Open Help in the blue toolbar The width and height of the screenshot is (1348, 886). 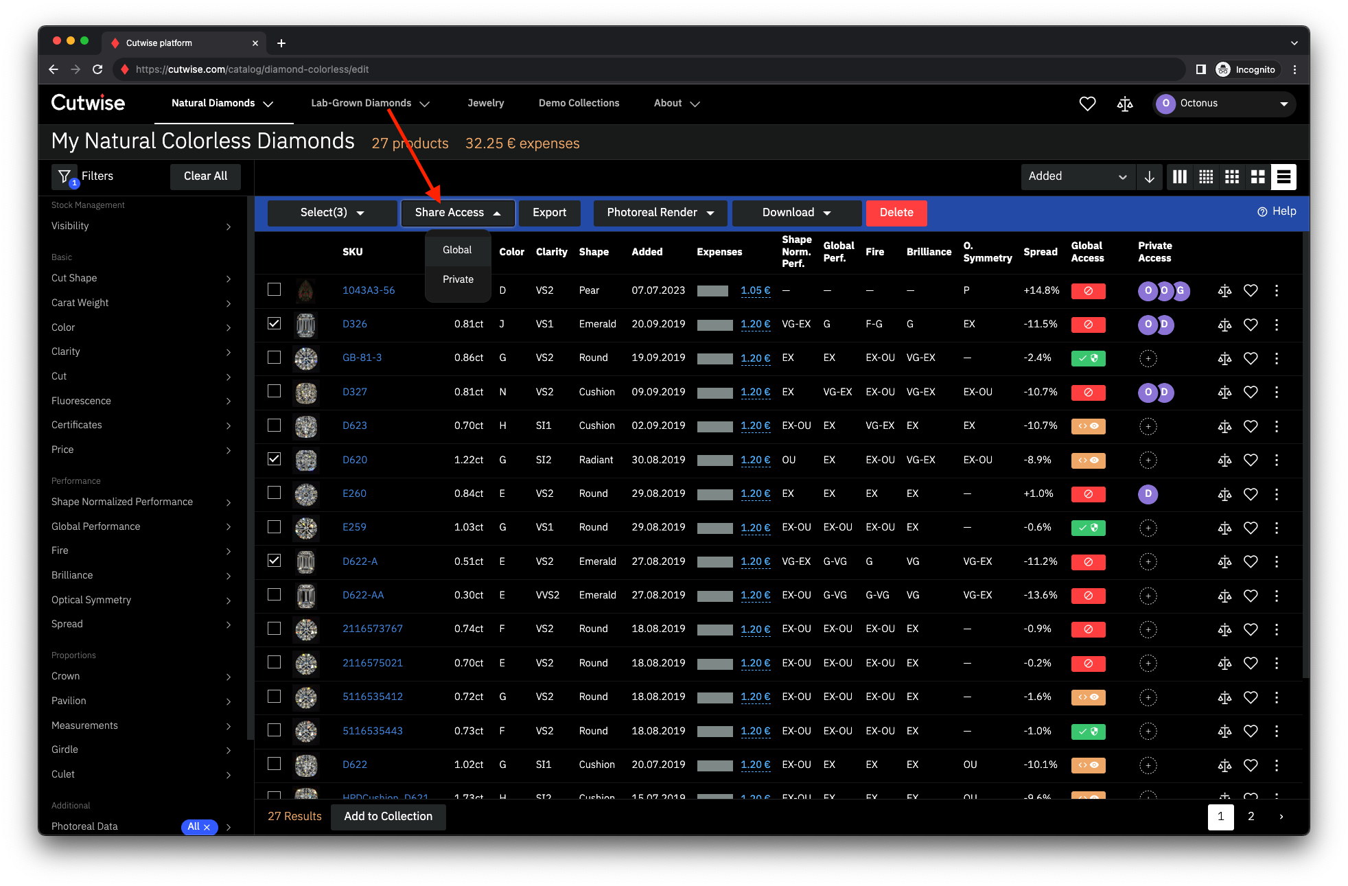[x=1277, y=211]
